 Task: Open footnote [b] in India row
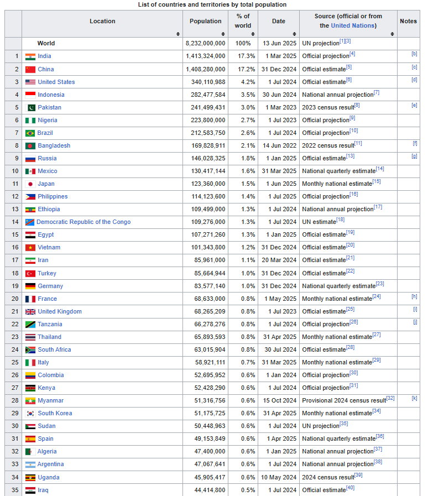[414, 54]
